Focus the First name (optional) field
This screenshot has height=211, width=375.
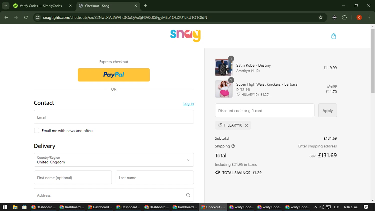[x=73, y=177]
